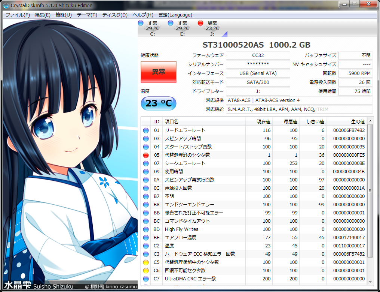Click the blue status icon for ID C7
This screenshot has height=292, width=380.
click(146, 279)
